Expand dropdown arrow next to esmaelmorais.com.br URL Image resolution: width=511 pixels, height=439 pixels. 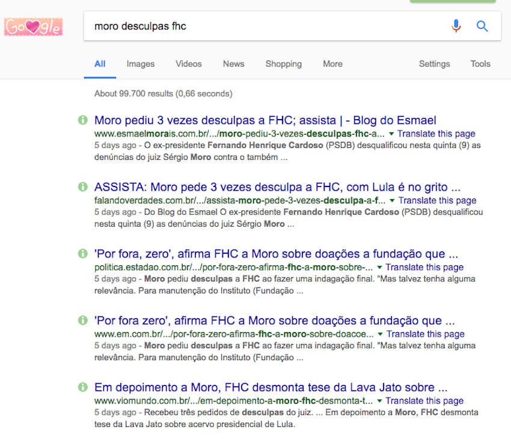(391, 134)
